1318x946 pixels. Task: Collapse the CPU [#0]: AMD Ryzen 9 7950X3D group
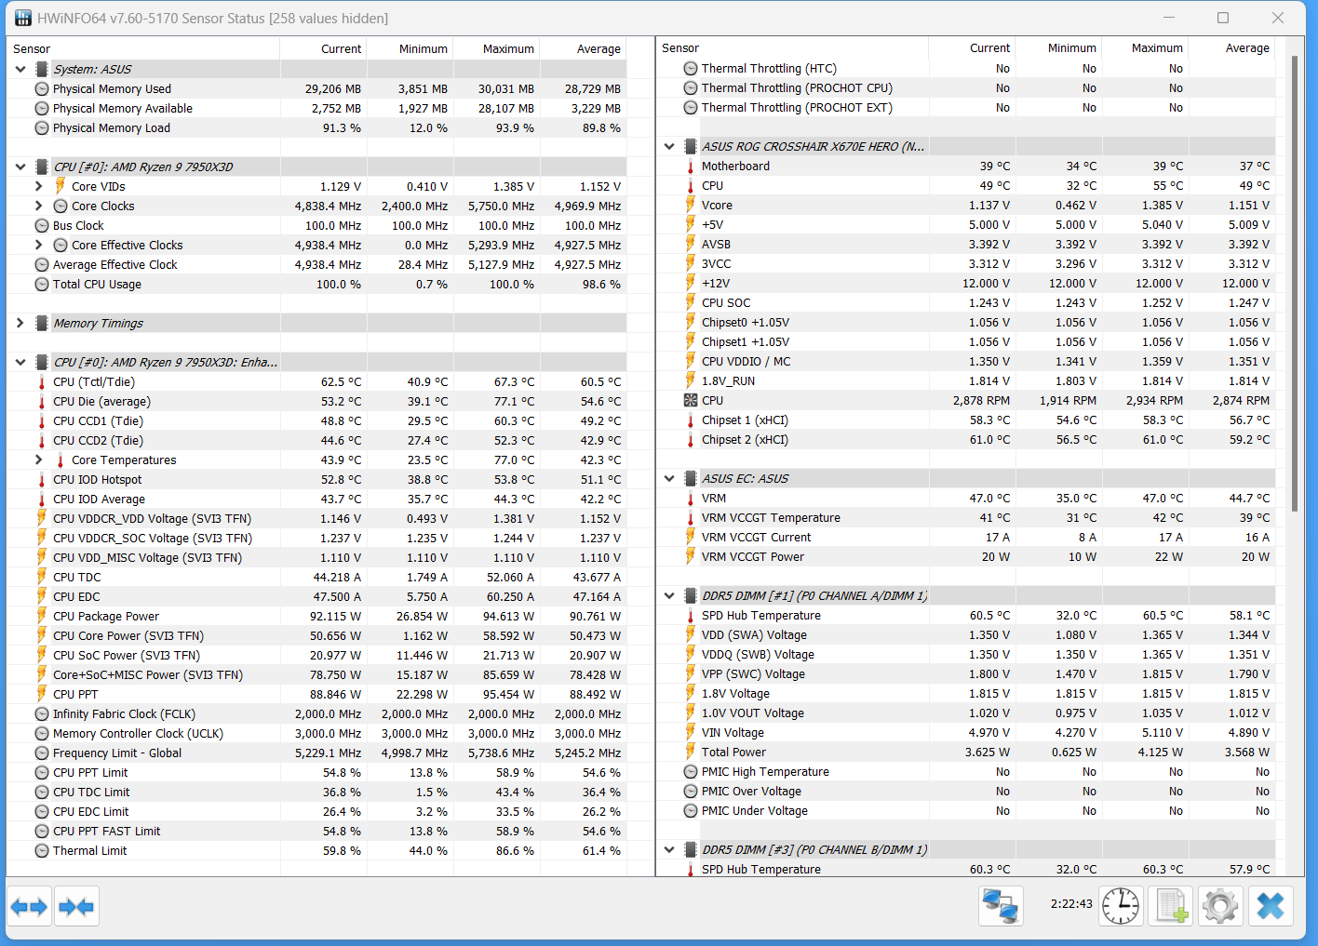pyautogui.click(x=20, y=167)
